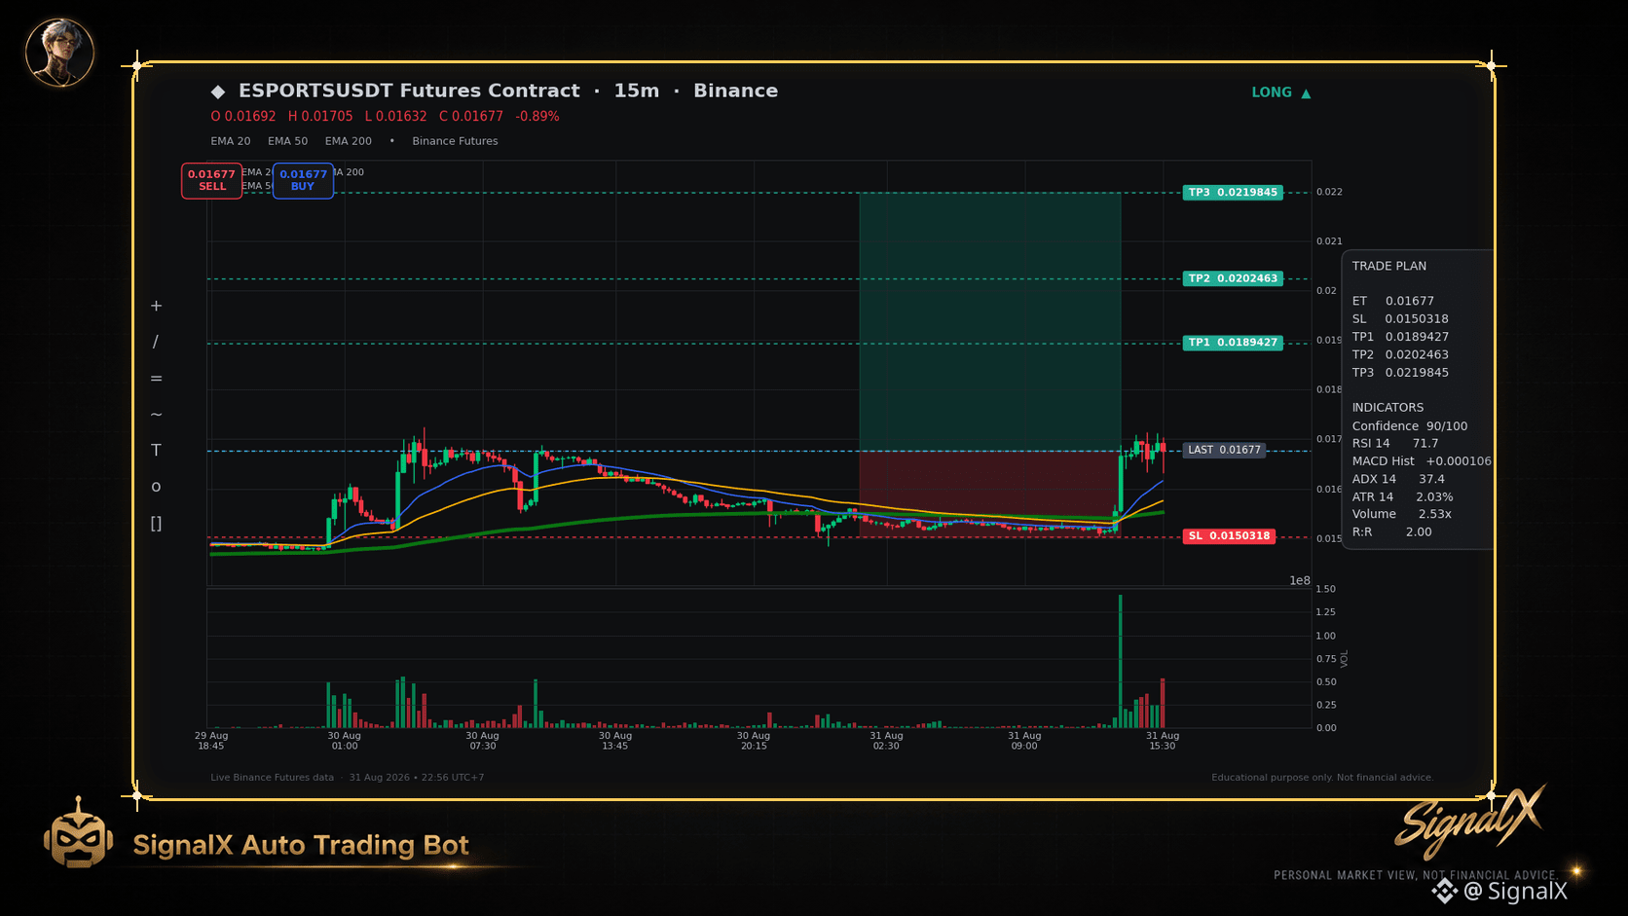1628x916 pixels.
Task: Click the TP1 0.0189427 chart price tag
Action: pos(1233,343)
